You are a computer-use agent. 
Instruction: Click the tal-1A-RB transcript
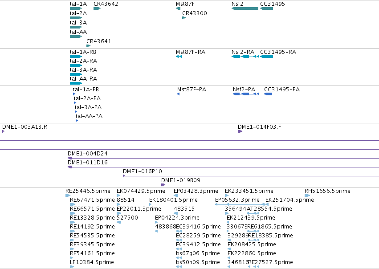76,57
